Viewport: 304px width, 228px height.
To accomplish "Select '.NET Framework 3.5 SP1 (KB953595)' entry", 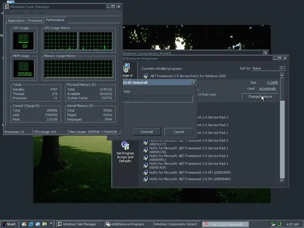I will [190, 172].
